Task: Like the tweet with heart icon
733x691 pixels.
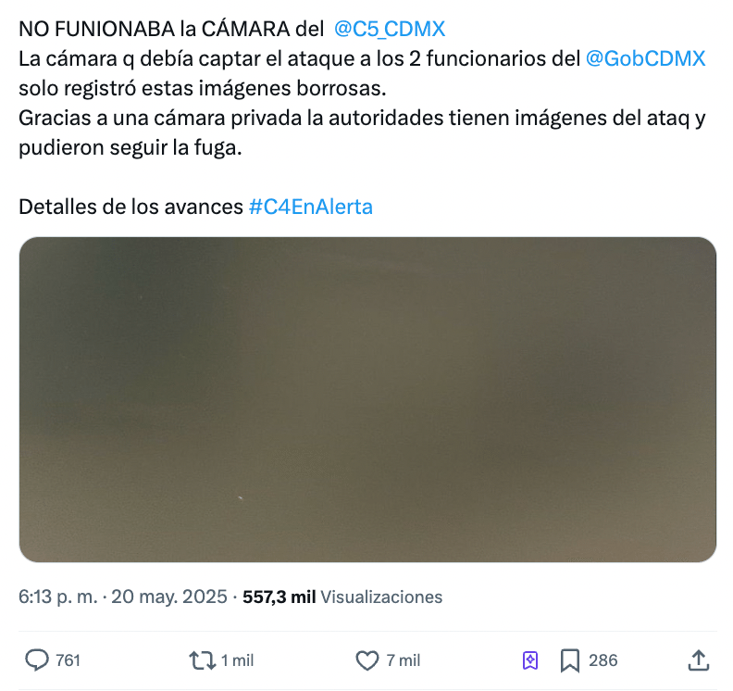Action: pyautogui.click(x=367, y=660)
